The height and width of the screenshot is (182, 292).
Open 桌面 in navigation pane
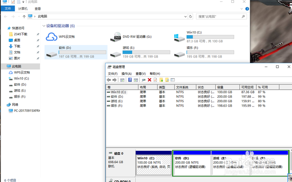coord(17,40)
